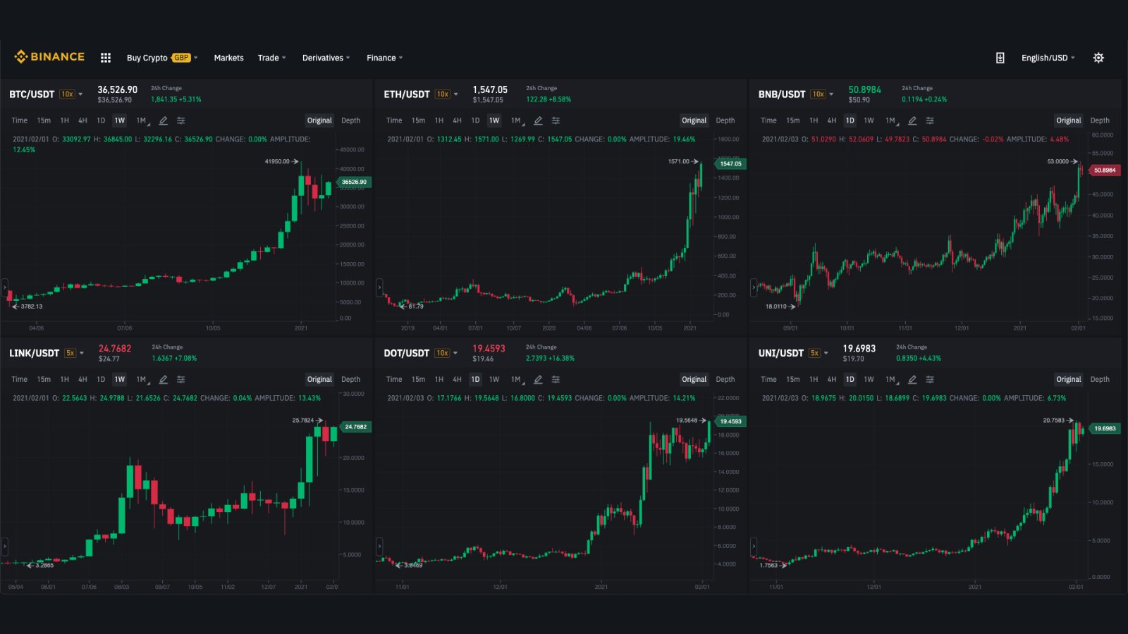Expand side panel arrow on DOT/USDT chart

(x=379, y=545)
